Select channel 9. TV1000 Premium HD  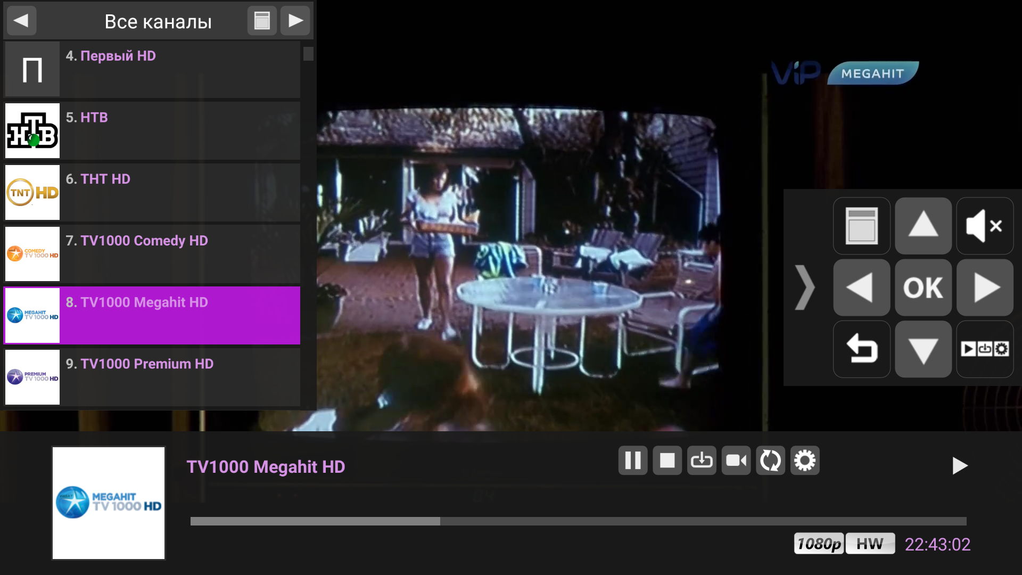[152, 377]
